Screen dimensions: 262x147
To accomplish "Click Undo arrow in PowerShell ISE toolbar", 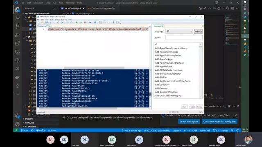I will [x=68, y=22].
